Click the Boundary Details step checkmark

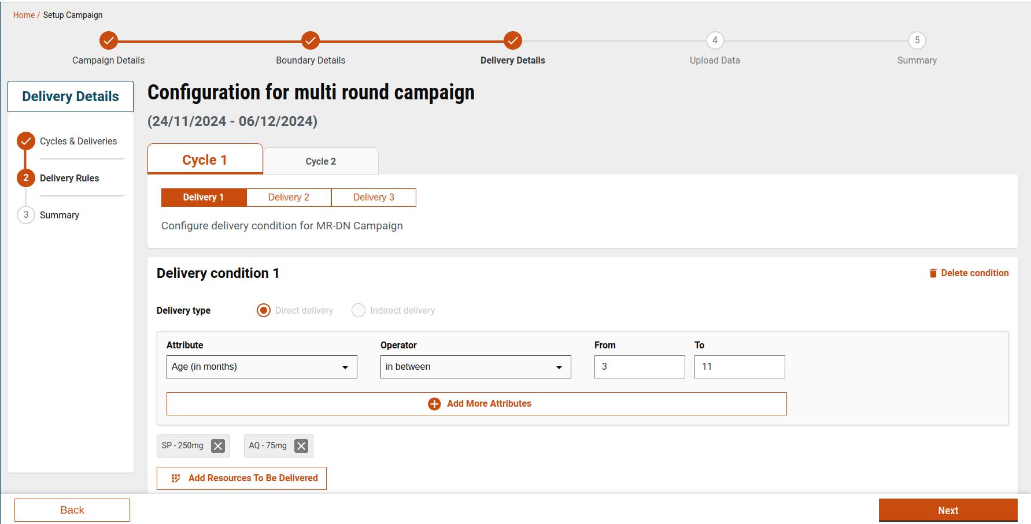click(x=311, y=40)
